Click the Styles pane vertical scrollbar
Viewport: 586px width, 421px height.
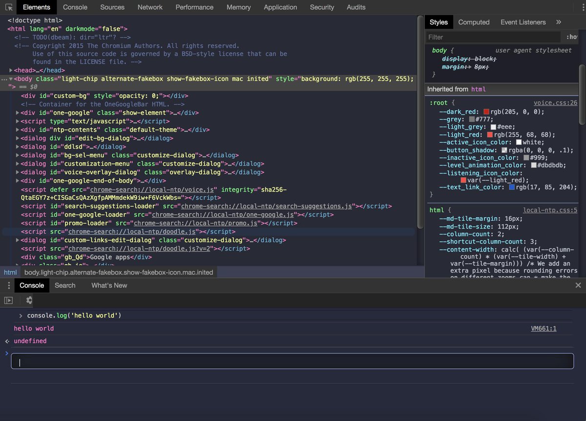[582, 96]
